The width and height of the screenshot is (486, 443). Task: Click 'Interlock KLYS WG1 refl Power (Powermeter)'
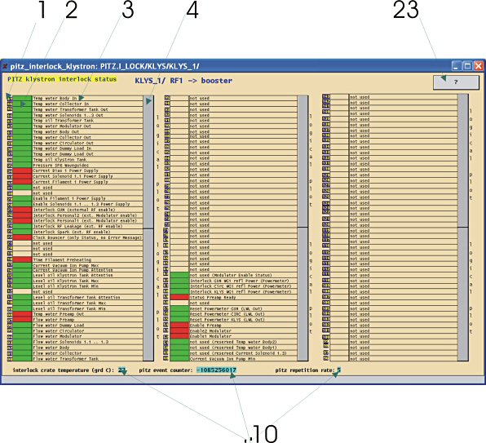[x=241, y=292]
